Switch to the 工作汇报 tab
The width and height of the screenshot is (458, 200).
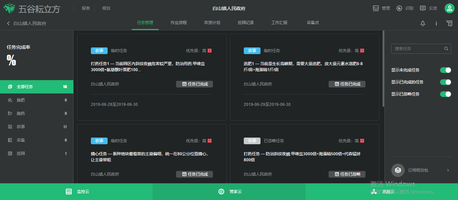(279, 23)
